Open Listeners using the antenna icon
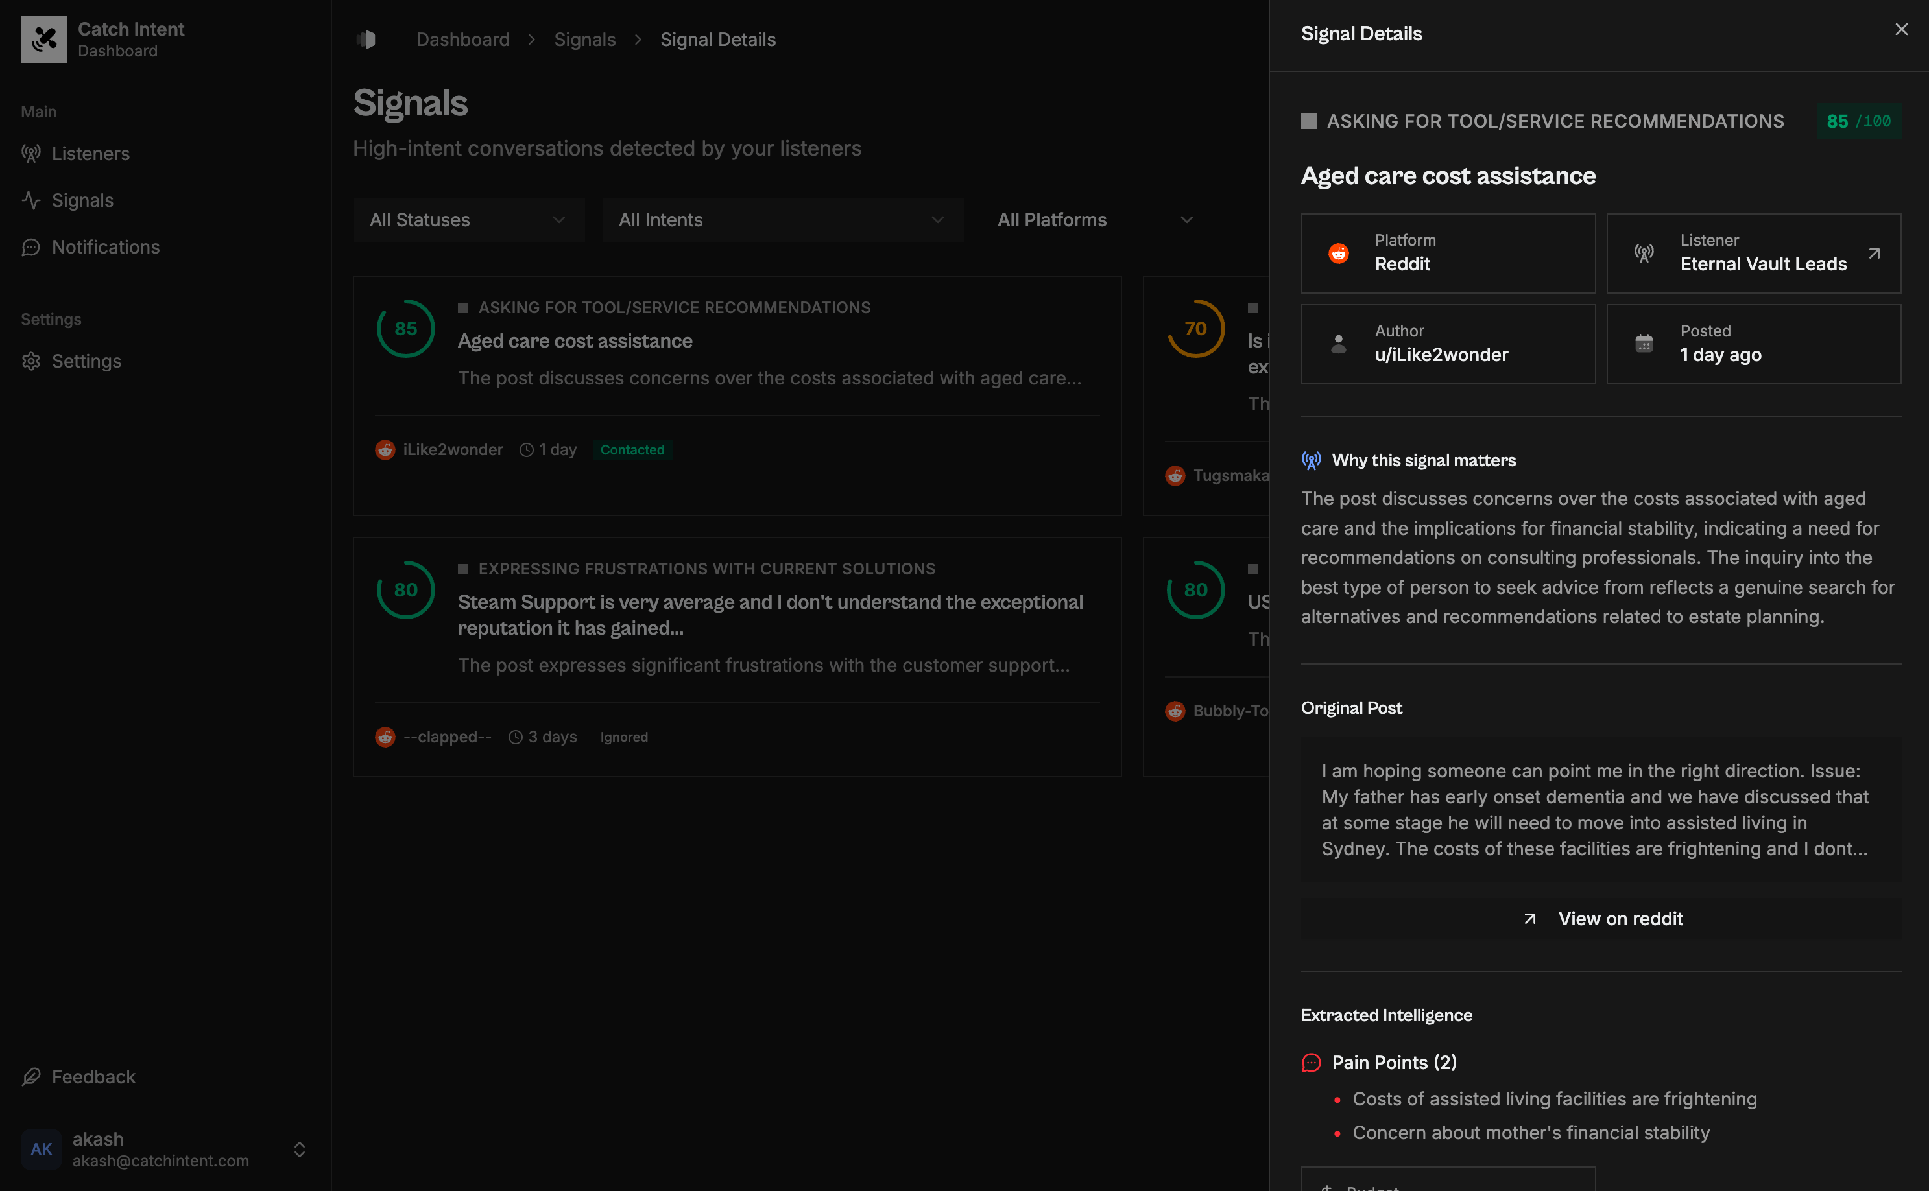Viewport: 1929px width, 1191px height. pyautogui.click(x=32, y=154)
